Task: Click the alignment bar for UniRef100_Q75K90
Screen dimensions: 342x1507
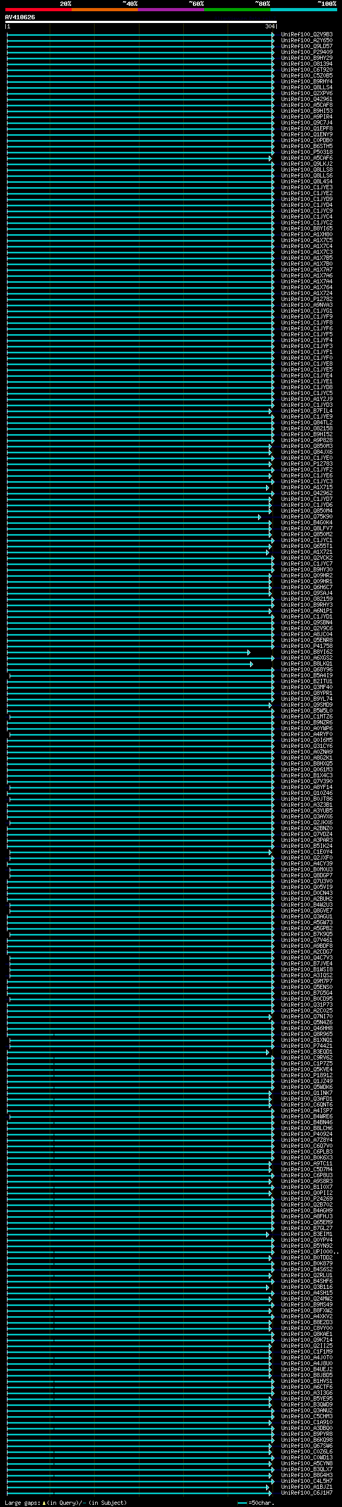Action: pyautogui.click(x=134, y=516)
